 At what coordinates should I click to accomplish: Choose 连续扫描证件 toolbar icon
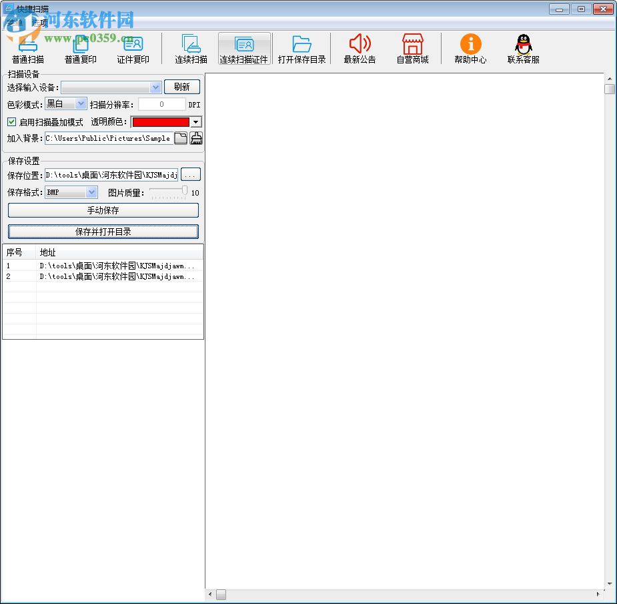244,49
